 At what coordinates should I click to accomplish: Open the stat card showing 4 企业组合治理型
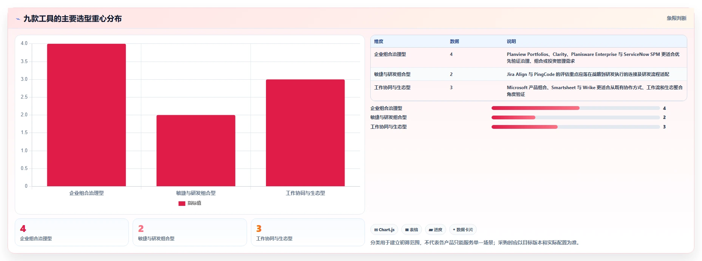pyautogui.click(x=72, y=232)
